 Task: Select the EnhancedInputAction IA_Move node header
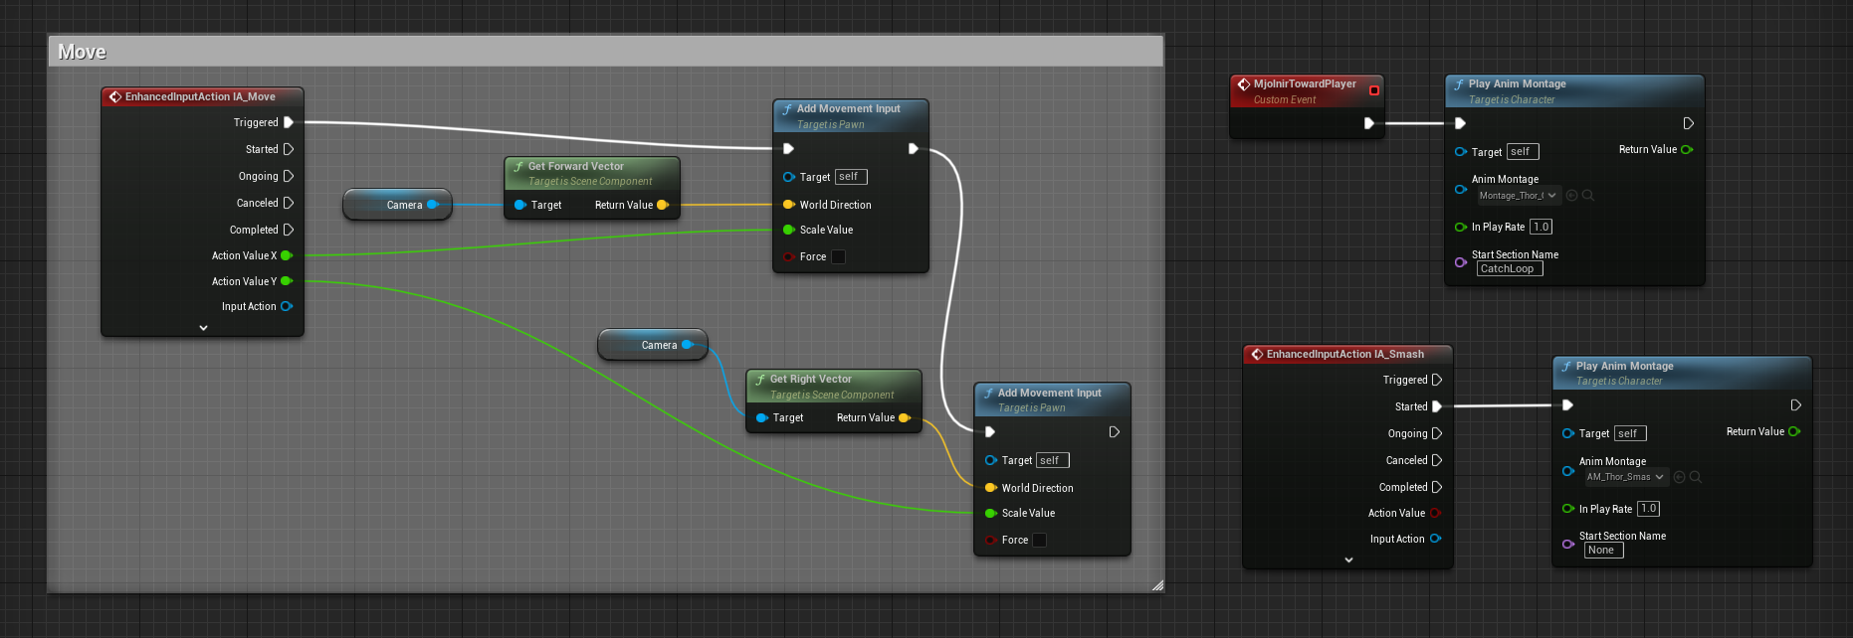tap(202, 96)
